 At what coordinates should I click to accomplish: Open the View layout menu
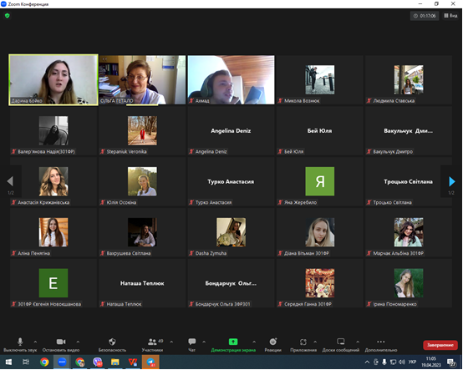point(450,16)
